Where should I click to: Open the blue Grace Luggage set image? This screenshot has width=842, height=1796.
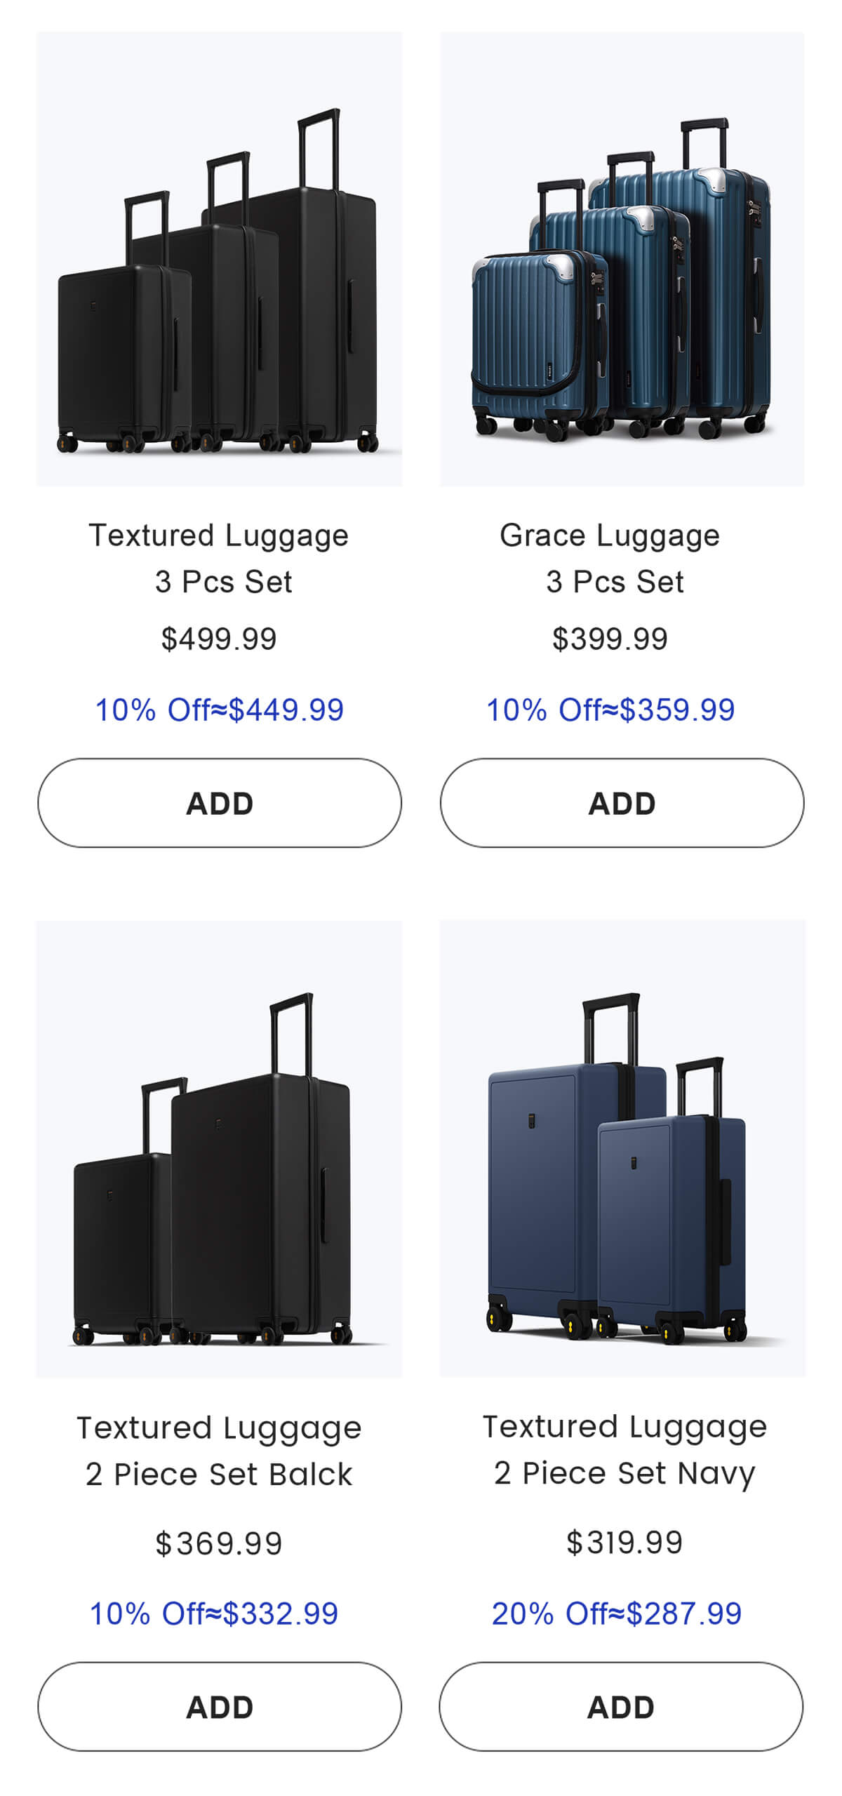[x=622, y=259]
